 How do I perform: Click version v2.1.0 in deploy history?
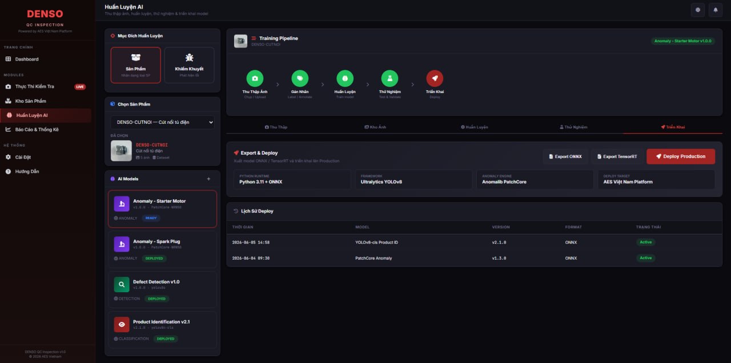tap(499, 243)
